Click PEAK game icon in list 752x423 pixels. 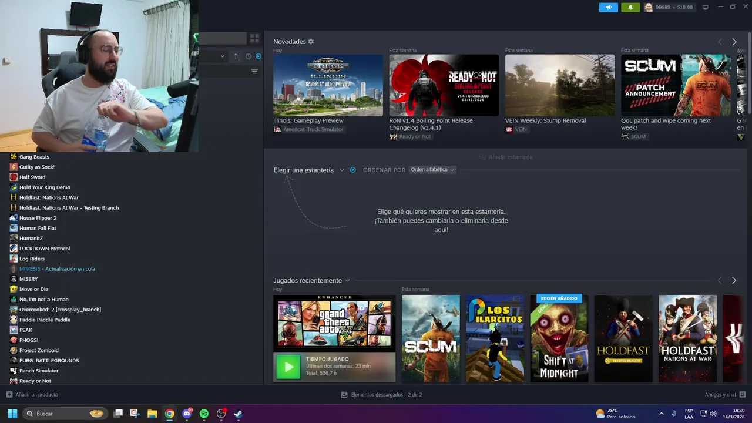click(14, 330)
